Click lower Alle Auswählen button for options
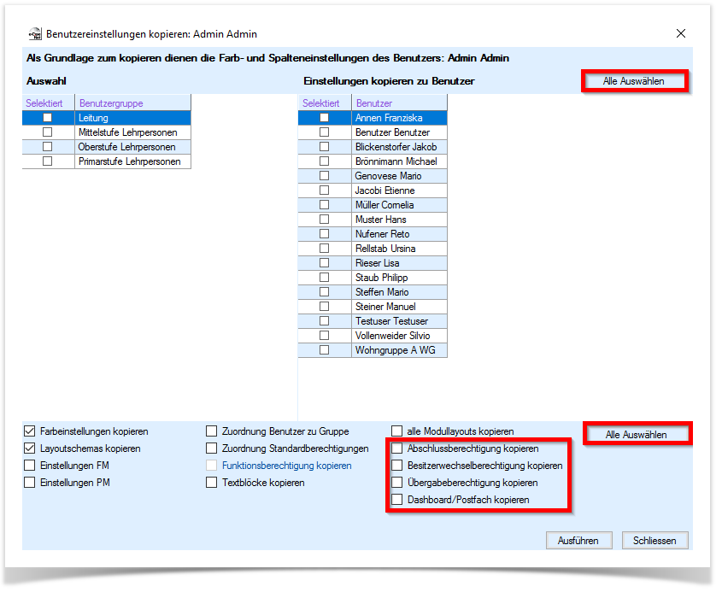 point(636,435)
